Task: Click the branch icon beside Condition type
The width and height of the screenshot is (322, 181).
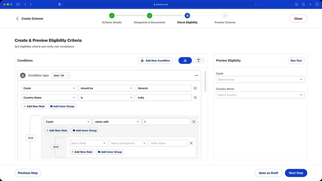Action: (x=23, y=75)
